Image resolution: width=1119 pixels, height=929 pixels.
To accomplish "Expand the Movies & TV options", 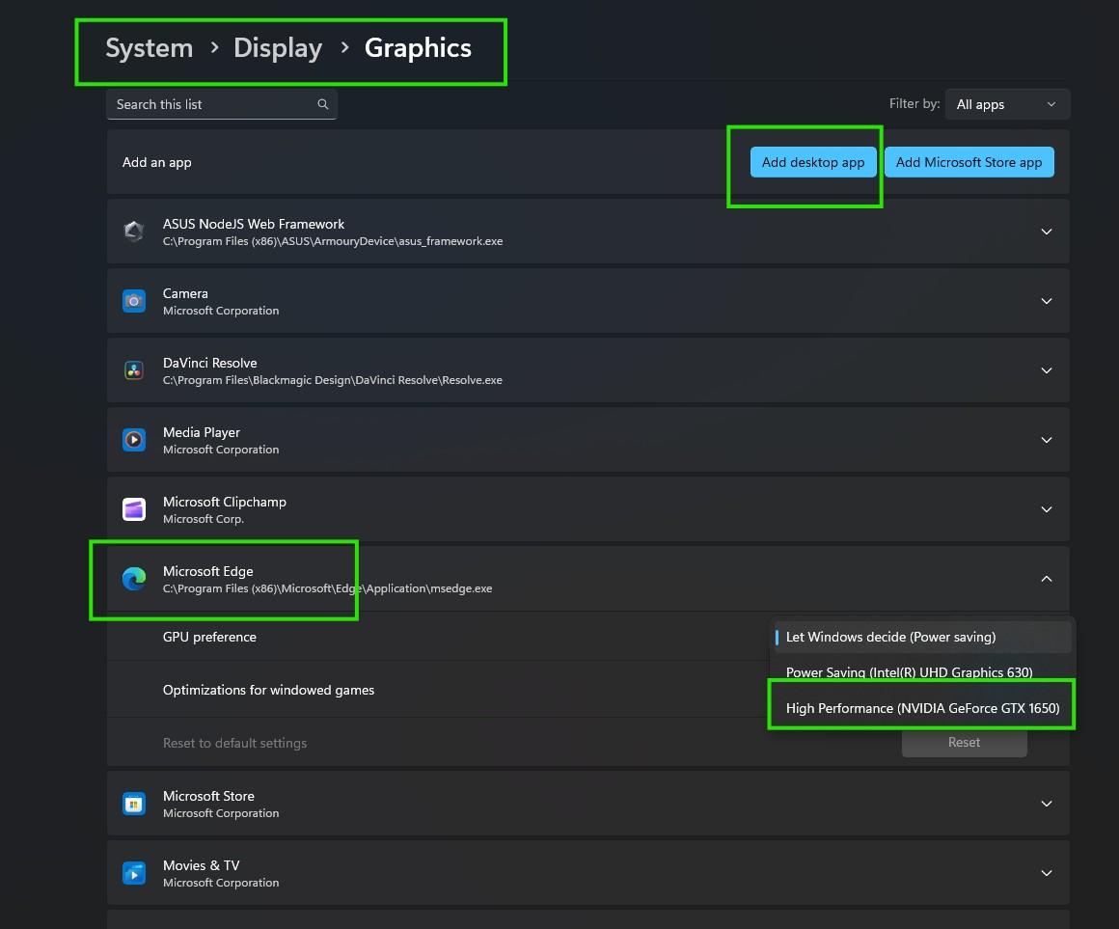I will click(x=1047, y=873).
